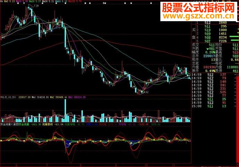Click the 最低 508 lowest price value
The width and height of the screenshot is (239, 167).
tap(235, 56)
